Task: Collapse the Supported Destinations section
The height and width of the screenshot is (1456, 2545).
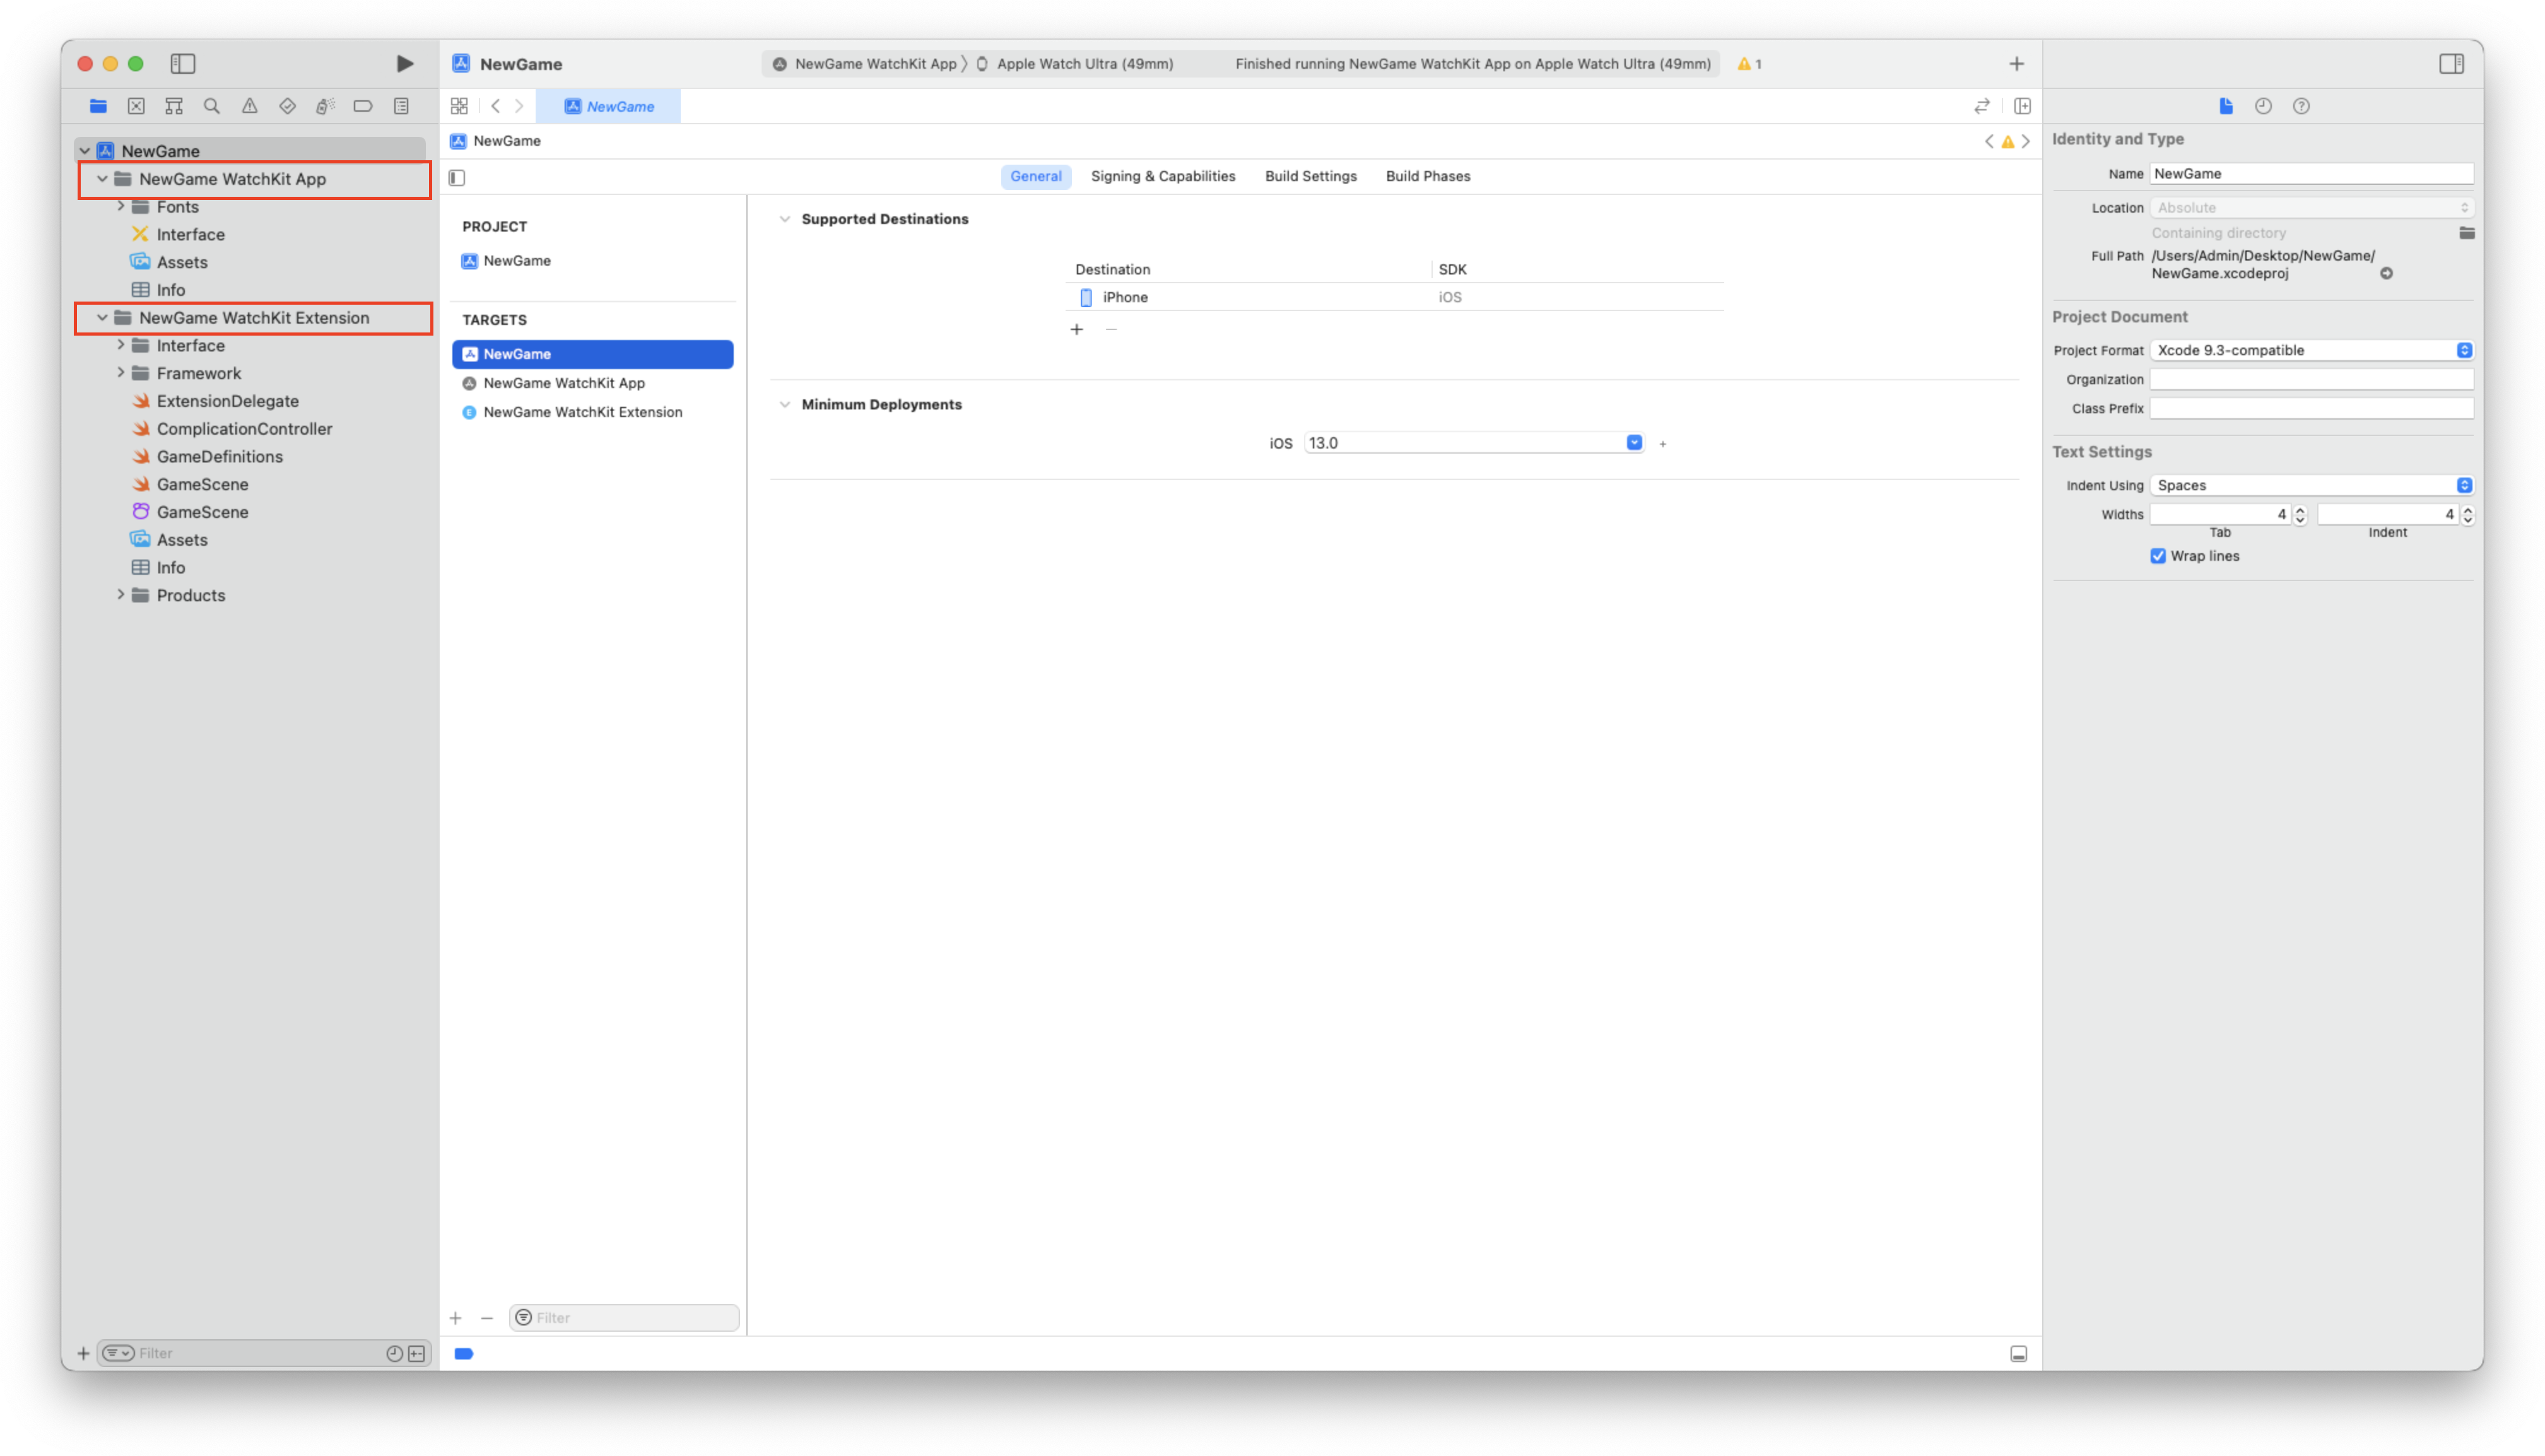Action: (785, 219)
